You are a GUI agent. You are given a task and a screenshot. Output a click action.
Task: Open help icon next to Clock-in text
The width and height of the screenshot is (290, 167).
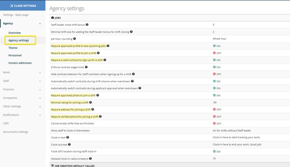pyautogui.click(x=68, y=137)
